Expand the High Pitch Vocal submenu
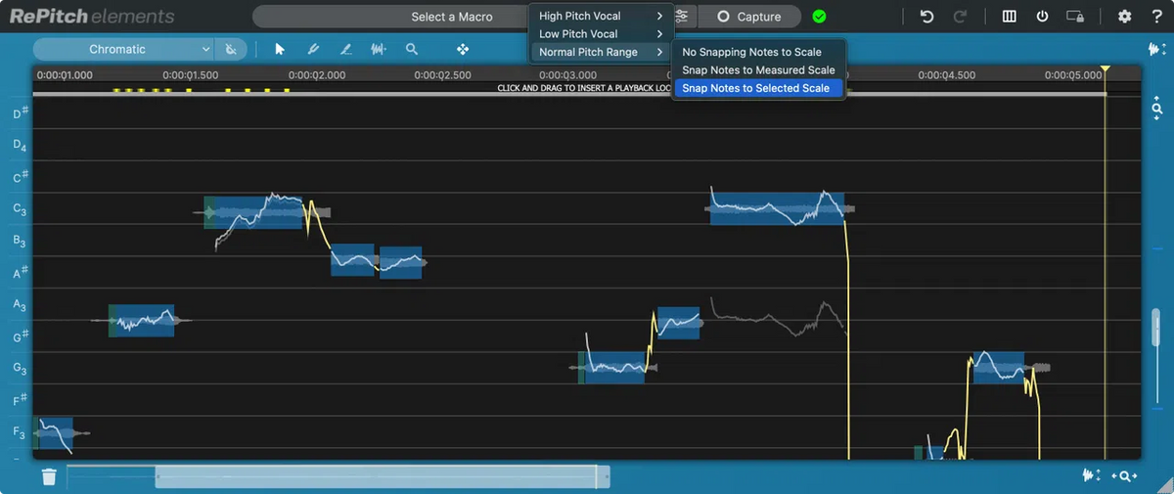The image size is (1174, 494). tap(600, 16)
